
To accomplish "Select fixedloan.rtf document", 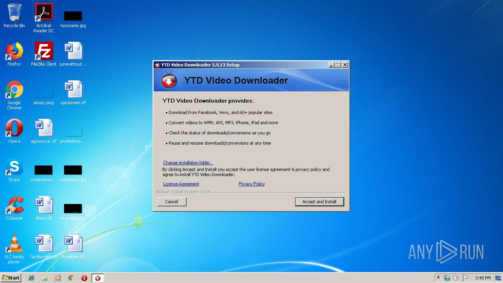I will 73,247.
